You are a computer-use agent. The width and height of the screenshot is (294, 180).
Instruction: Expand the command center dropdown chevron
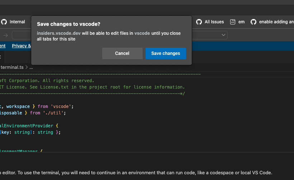224,35
